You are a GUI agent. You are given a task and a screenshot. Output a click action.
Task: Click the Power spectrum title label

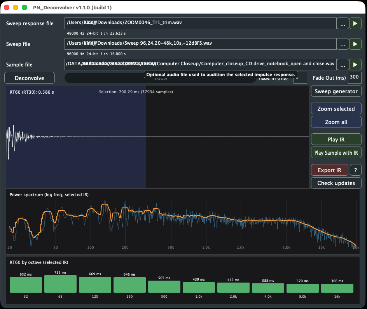pyautogui.click(x=49, y=195)
